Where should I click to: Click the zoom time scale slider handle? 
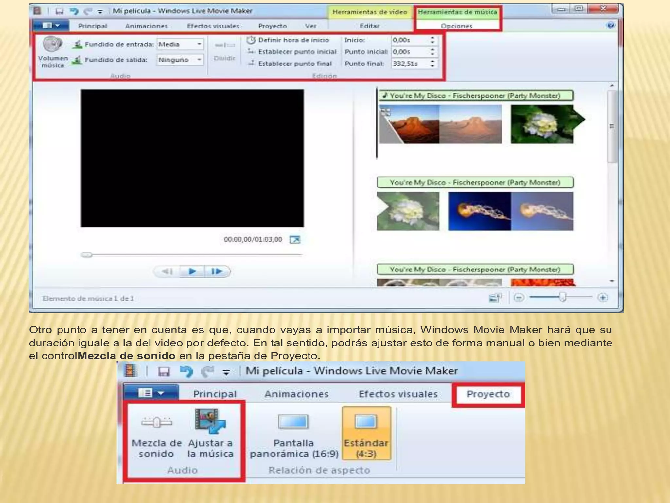pos(563,297)
